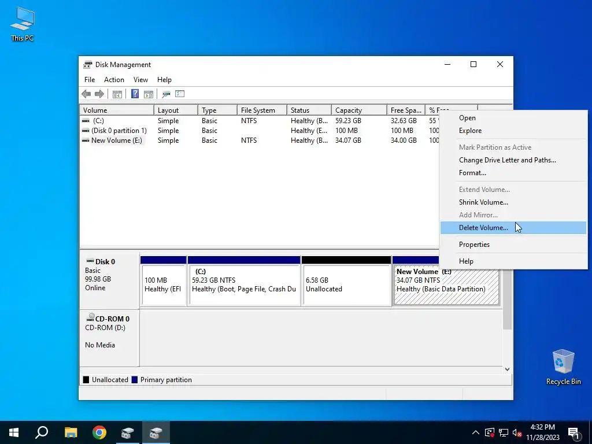Click greyed-out Mark Partition as Active entry
Screen dimensions: 592x444
513,147
